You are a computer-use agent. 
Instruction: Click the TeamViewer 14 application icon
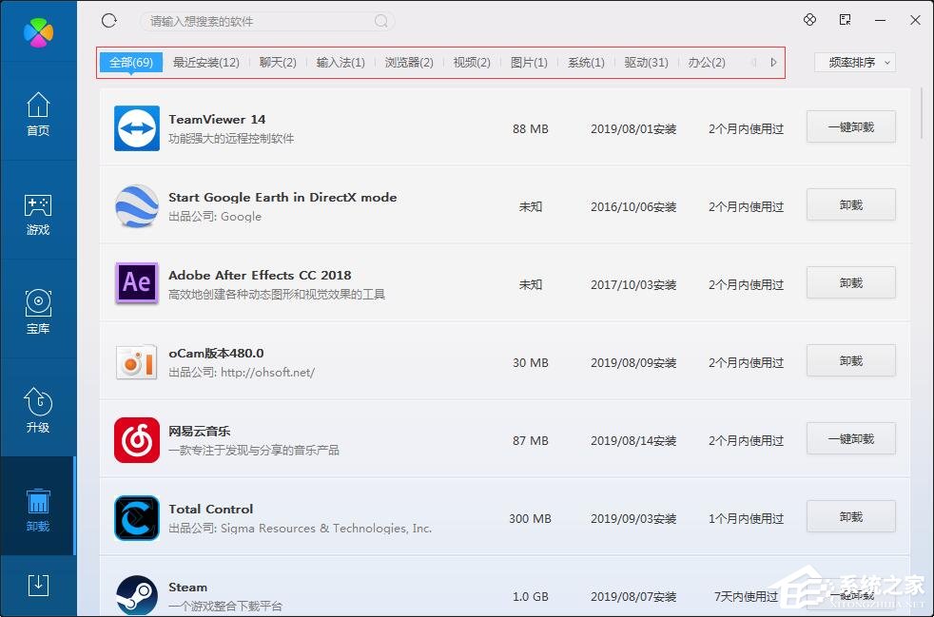(x=136, y=128)
